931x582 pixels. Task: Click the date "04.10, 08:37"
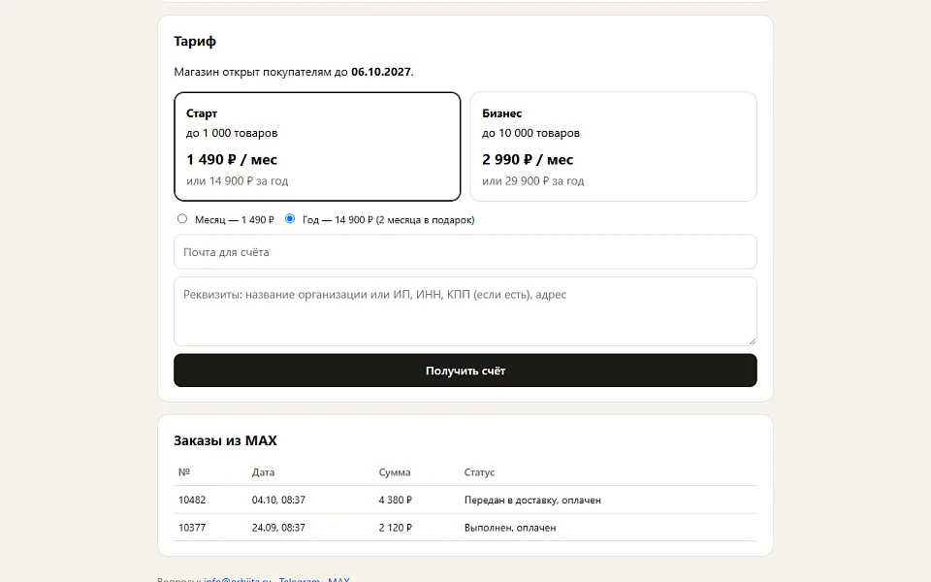tap(278, 501)
